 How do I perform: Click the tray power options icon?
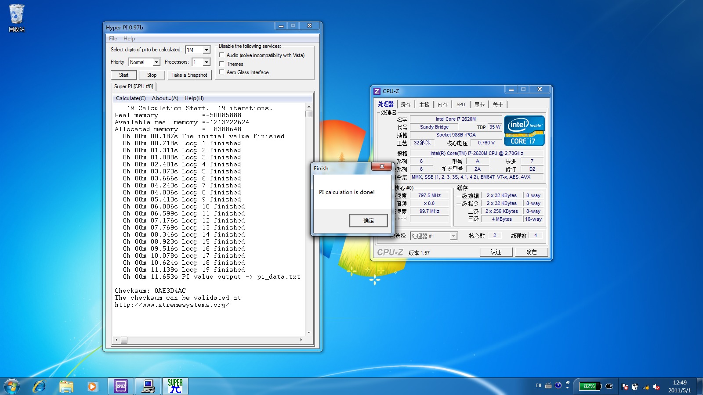[635, 387]
